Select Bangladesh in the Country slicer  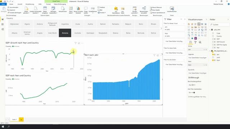tap(103, 33)
